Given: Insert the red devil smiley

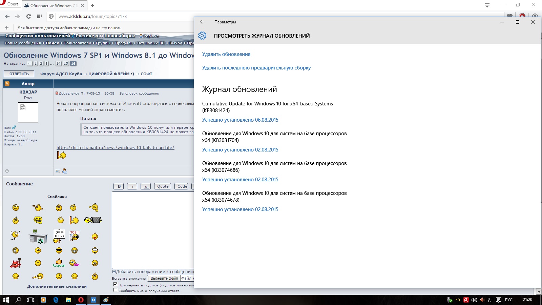Looking at the screenshot, I should (x=16, y=263).
